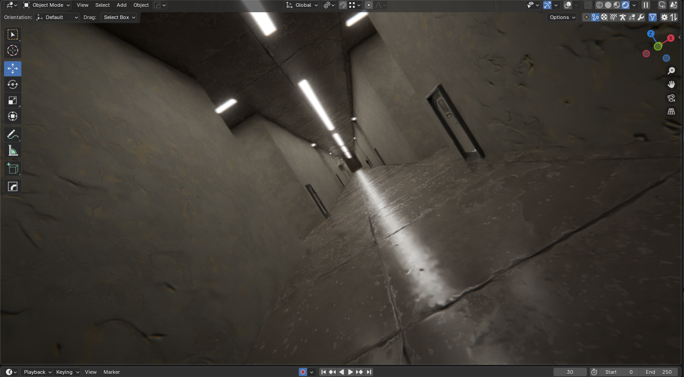Open the Global transform orientation dropdown

coord(301,5)
